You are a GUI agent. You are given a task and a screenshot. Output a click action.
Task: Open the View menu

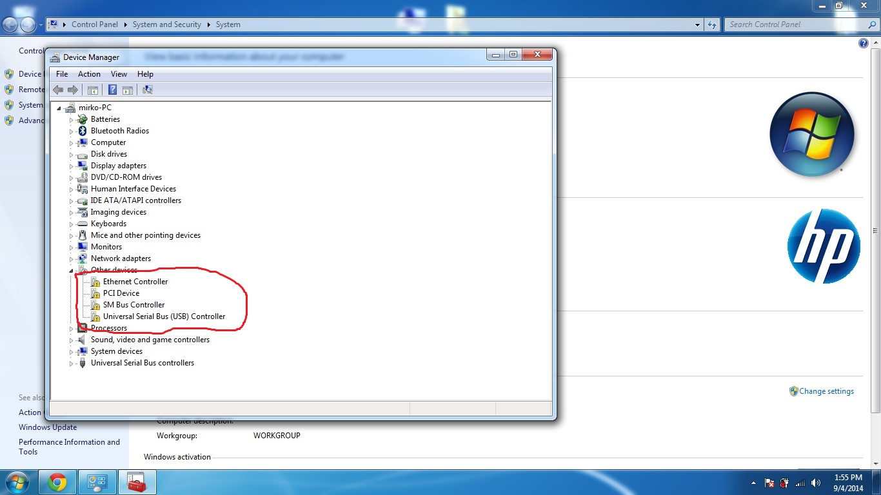point(119,74)
